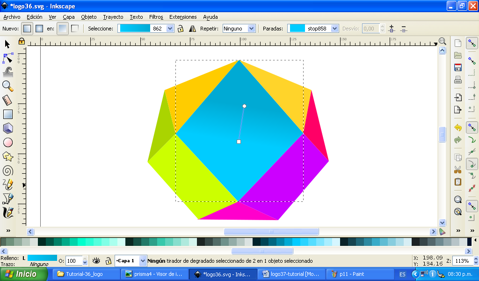The height and width of the screenshot is (281, 479).
Task: Select the Star polygon tool
Action: pyautogui.click(x=7, y=156)
